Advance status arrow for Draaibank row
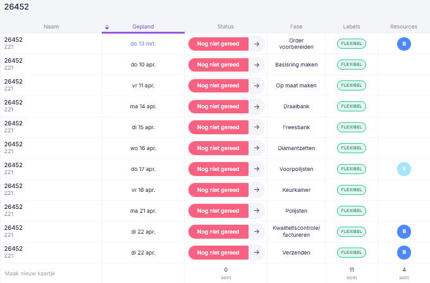430x283 pixels. coord(257,106)
